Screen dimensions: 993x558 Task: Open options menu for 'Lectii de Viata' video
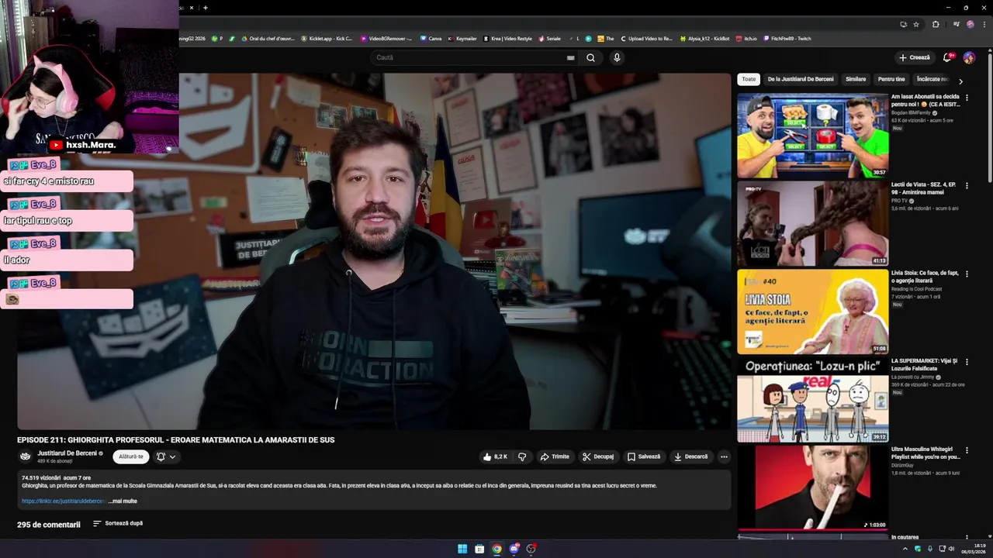point(967,186)
